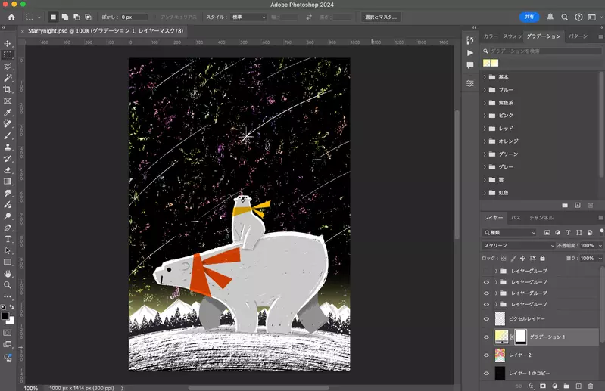Open the スクリーン blend mode dropdown
This screenshot has width=605, height=391.
(x=519, y=246)
